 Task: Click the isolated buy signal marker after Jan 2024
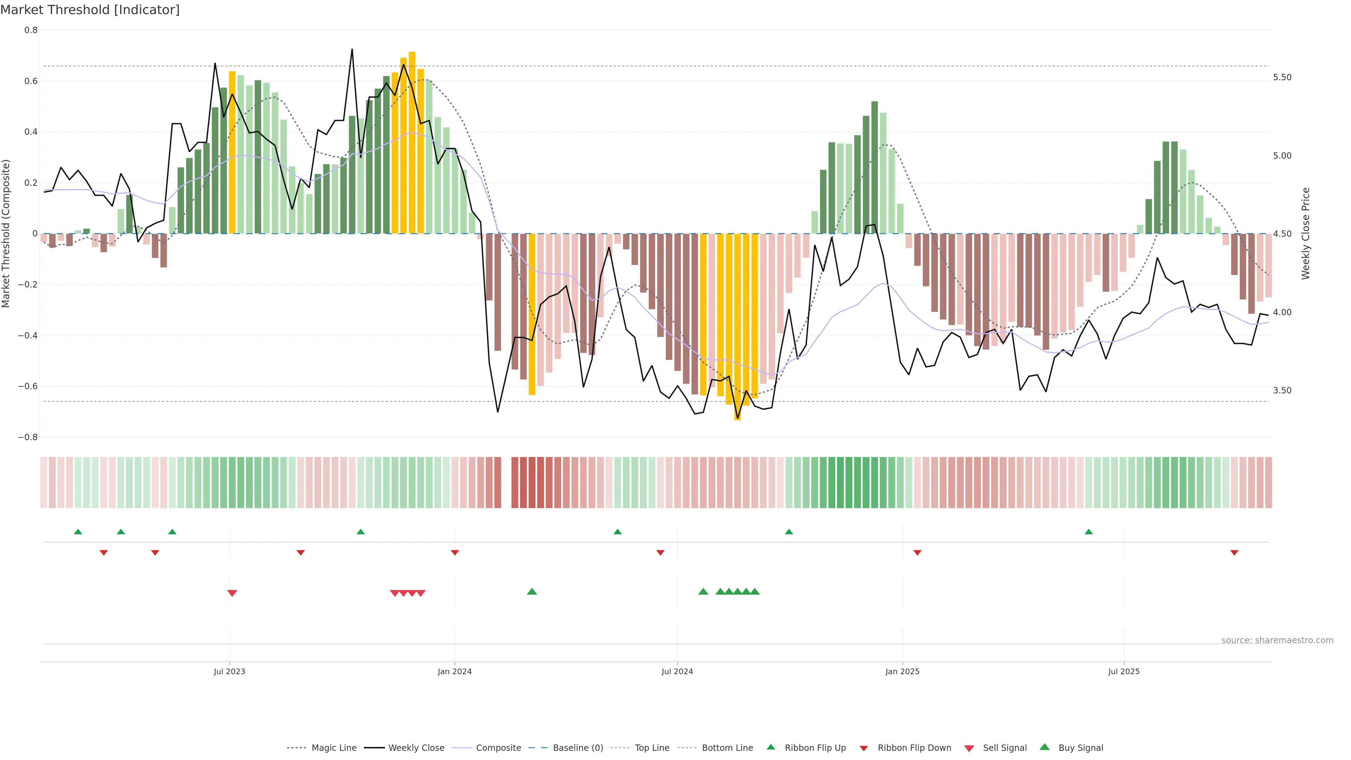click(x=532, y=591)
